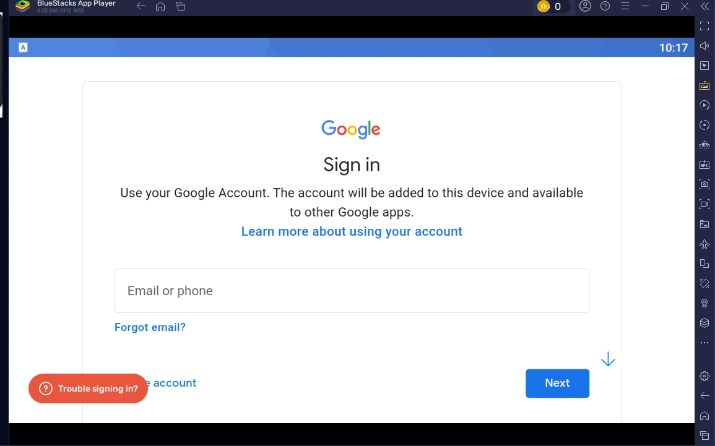
Task: Click the 10:17 clock in the status bar
Action: 673,48
